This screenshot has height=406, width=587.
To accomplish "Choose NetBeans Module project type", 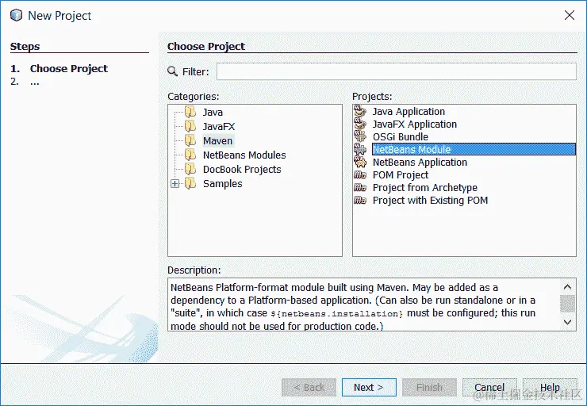I will click(x=474, y=149).
